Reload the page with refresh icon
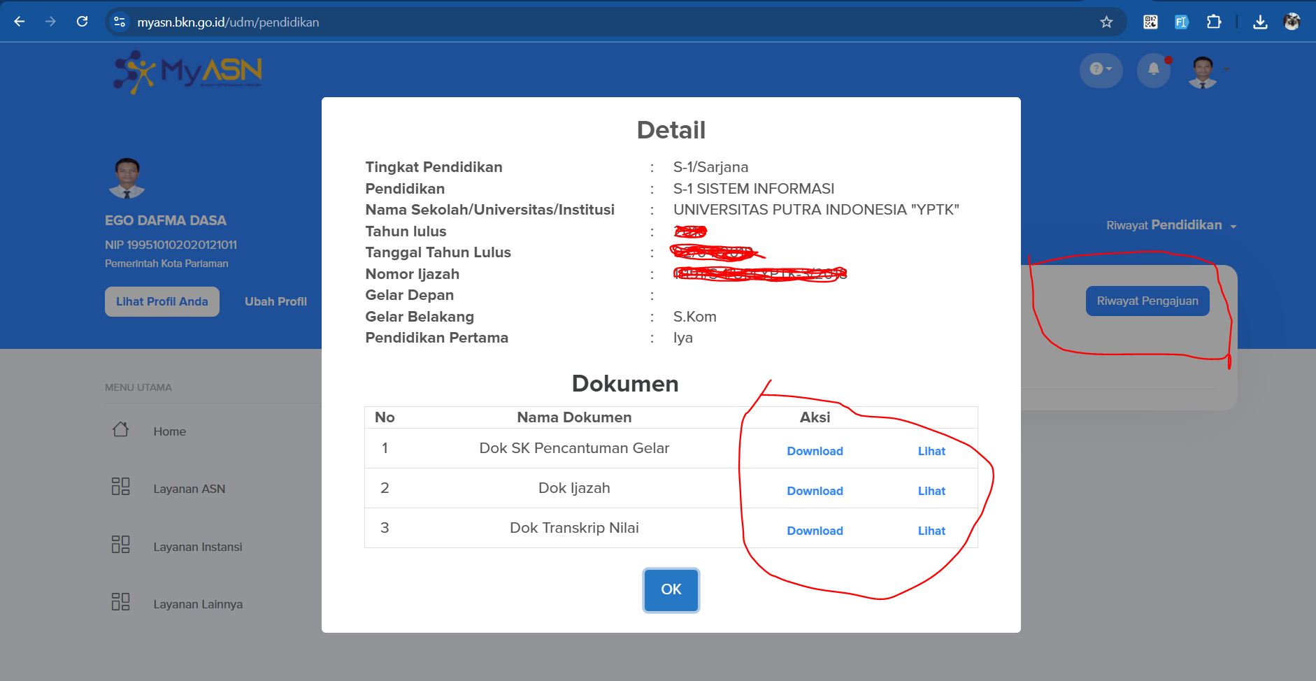 pyautogui.click(x=82, y=22)
